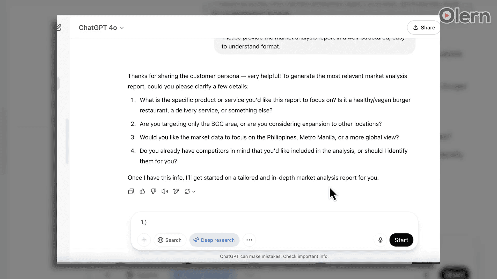Activate the voice dictation microphone
The height and width of the screenshot is (279, 497).
tap(380, 240)
